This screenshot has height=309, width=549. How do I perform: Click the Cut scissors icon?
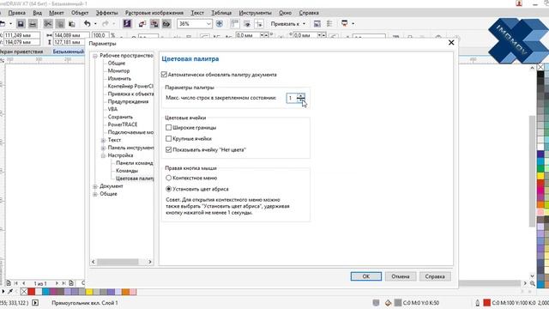48,24
